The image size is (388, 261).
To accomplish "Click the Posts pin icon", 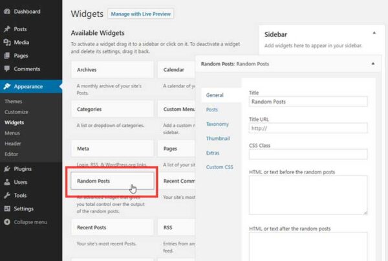I will (x=6, y=29).
